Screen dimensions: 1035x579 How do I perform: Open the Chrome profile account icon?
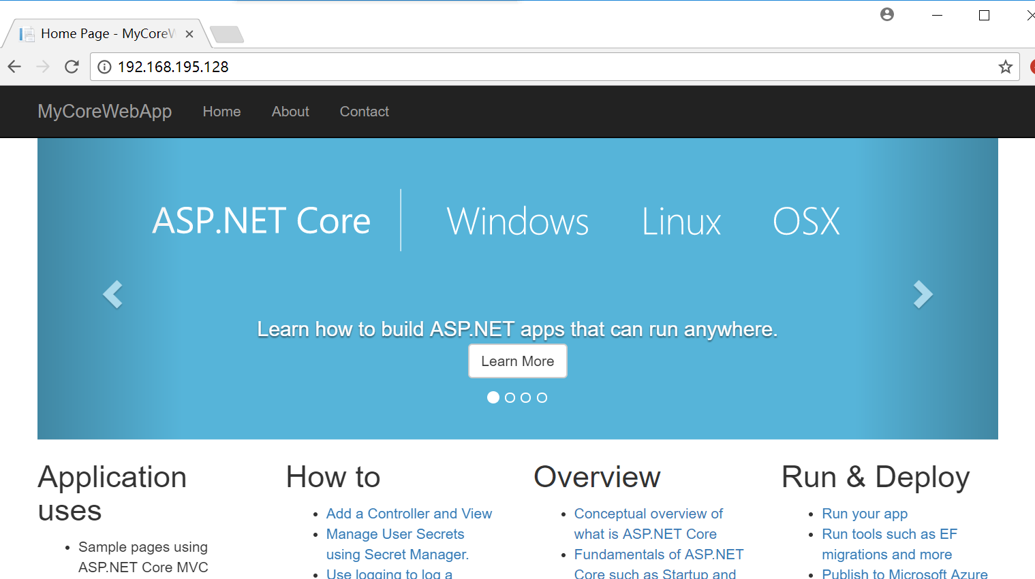[887, 14]
